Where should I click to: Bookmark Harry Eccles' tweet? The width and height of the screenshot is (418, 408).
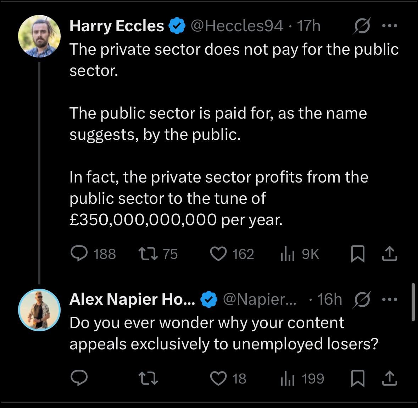(x=357, y=254)
